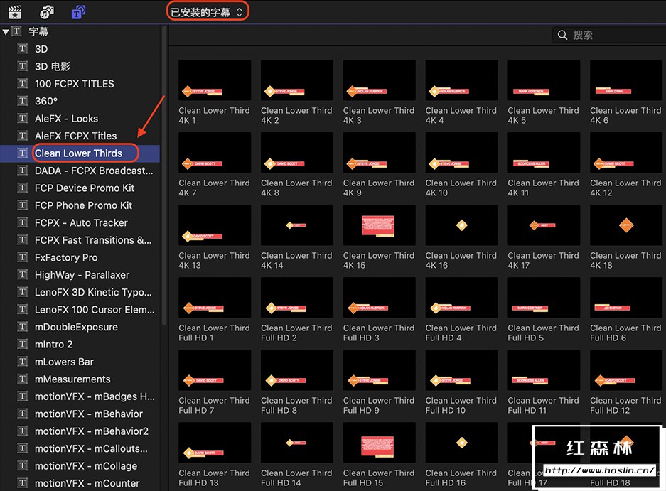Select Clean Lower Third Full HD 6 thumbnail
Viewport: 666px width, 491px height.
[x=626, y=297]
